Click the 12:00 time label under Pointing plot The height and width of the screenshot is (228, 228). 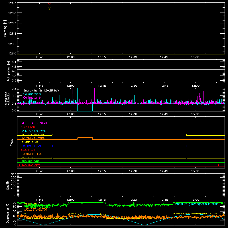pyautogui.click(x=70, y=57)
